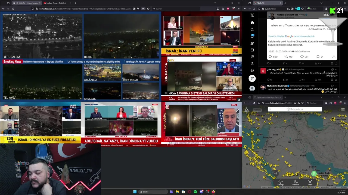Click the X logo in sidebar

(x=252, y=15)
